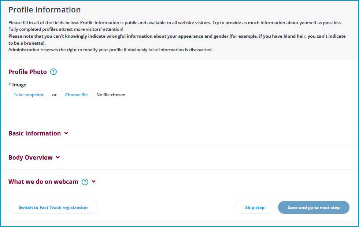The width and height of the screenshot is (359, 227).
Task: Click the Profile Information page title
Action: coord(44,10)
